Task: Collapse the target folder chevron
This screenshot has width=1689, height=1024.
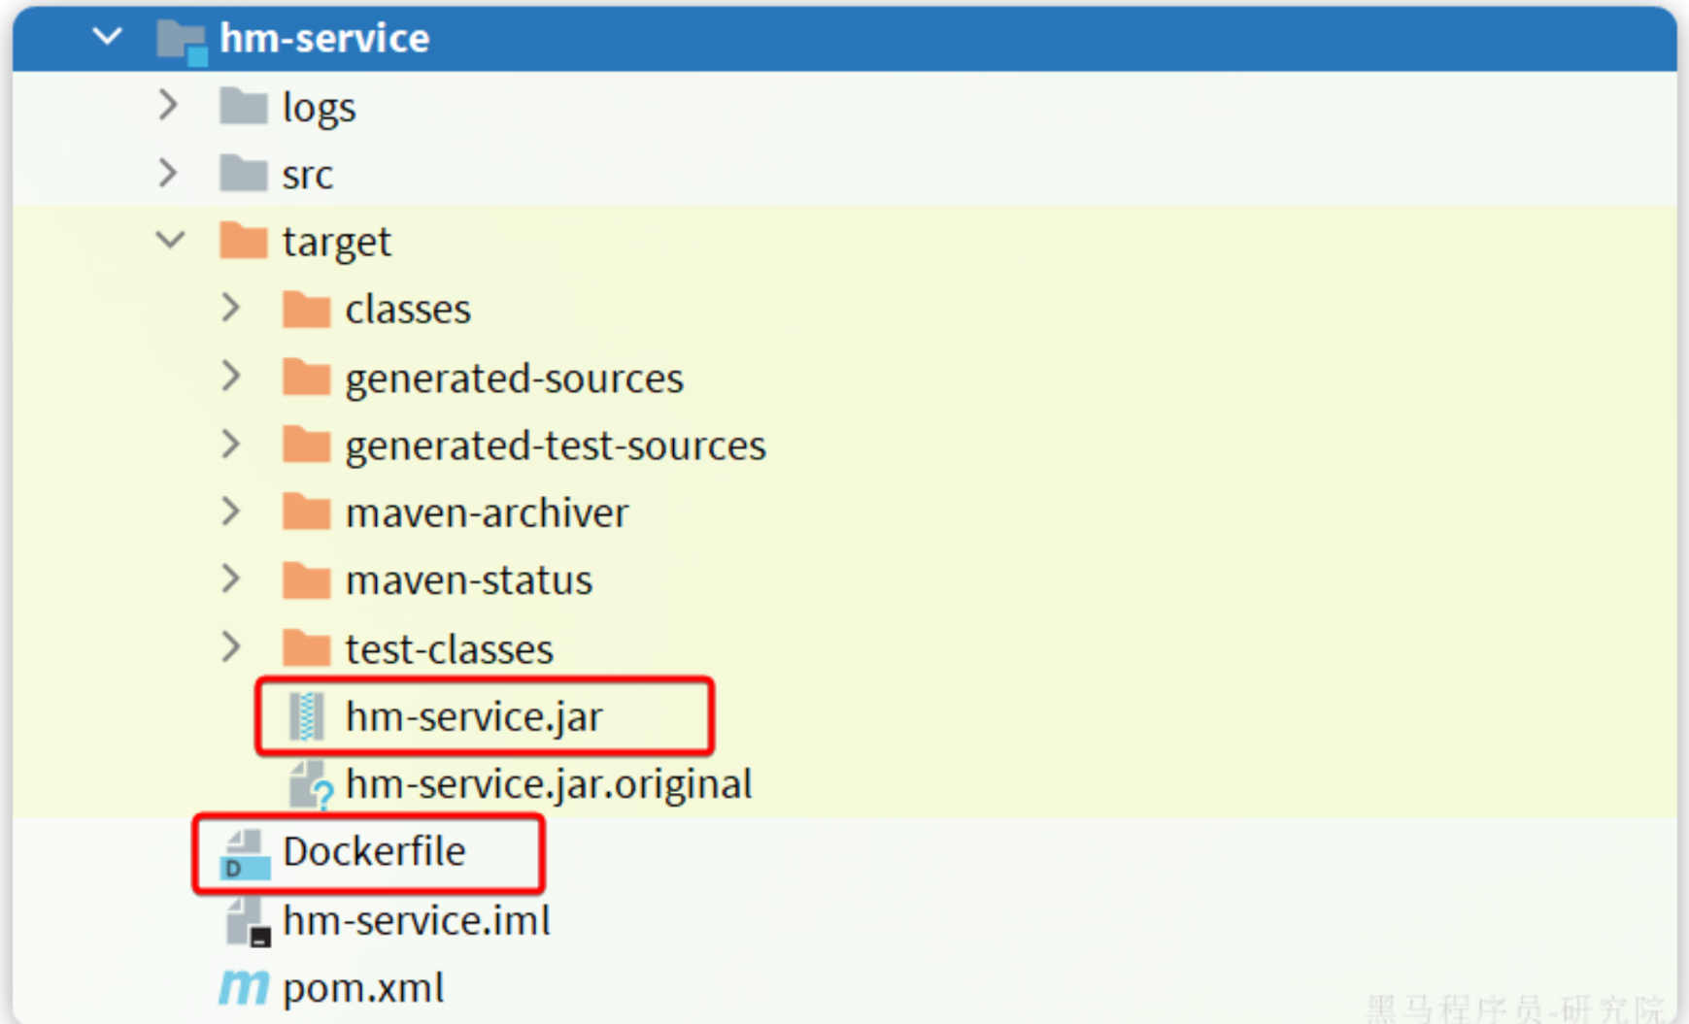Action: 170,239
